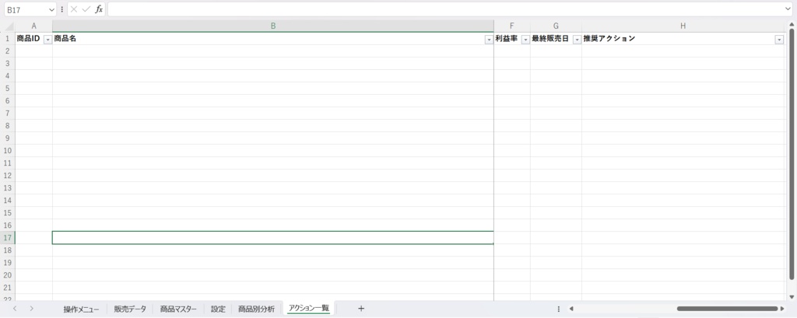Select row 21 header
Screen dimensions: 797x318
8,288
